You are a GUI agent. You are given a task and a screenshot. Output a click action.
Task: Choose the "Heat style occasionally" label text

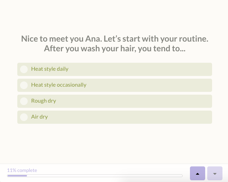[x=59, y=85]
